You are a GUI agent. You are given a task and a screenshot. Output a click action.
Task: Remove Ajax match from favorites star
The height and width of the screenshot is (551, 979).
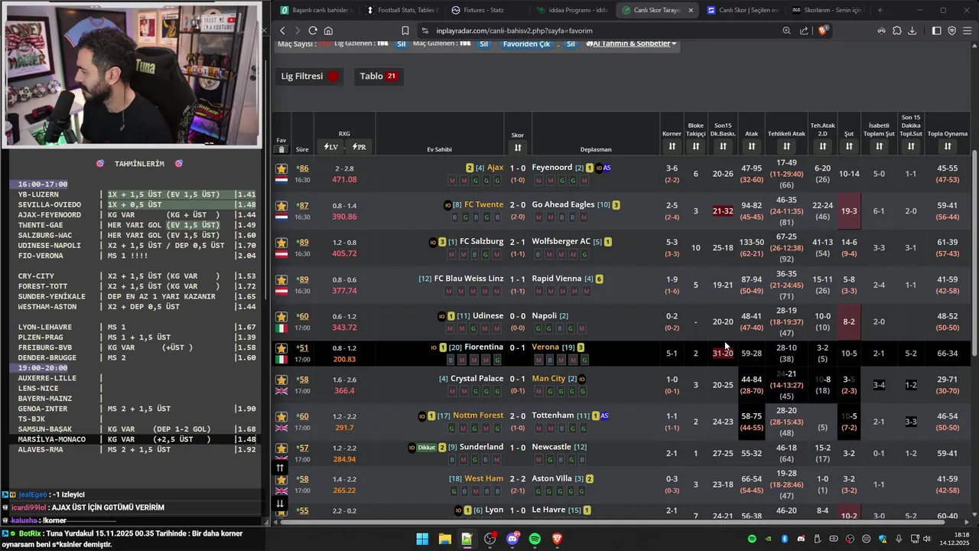(x=281, y=168)
